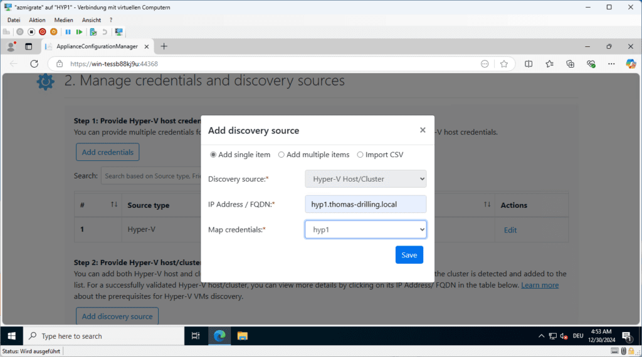Image resolution: width=642 pixels, height=357 pixels.
Task: Open the Learn more link
Action: (x=540, y=285)
